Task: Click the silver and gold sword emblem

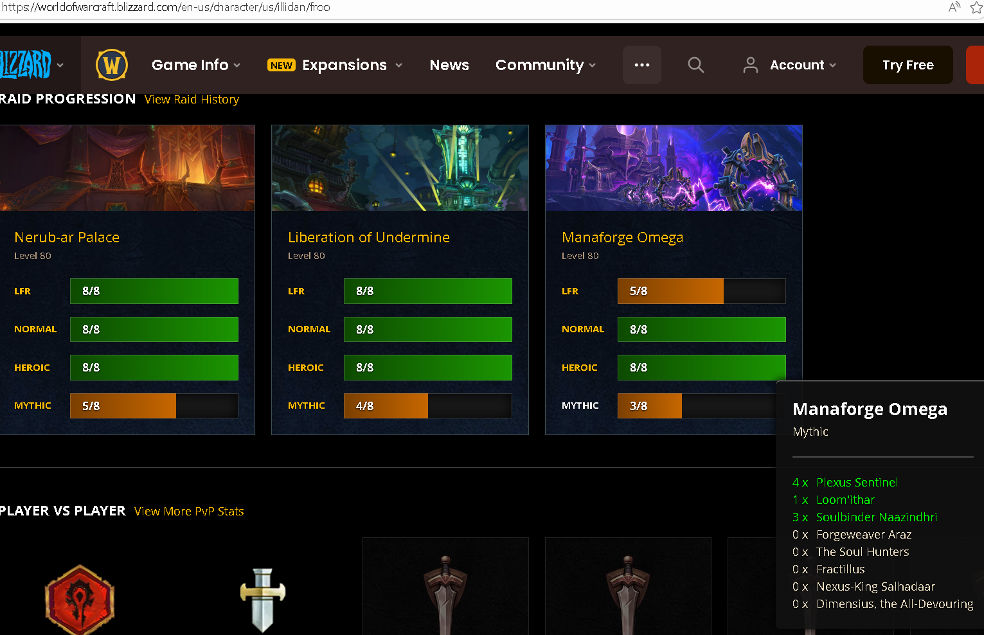Action: [x=262, y=600]
